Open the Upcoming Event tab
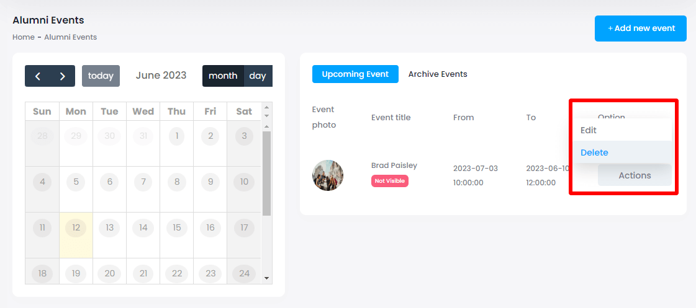 355,74
